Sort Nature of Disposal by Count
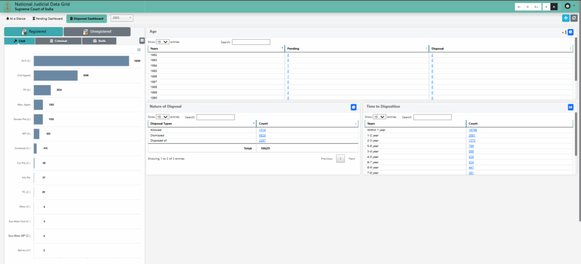 307,124
